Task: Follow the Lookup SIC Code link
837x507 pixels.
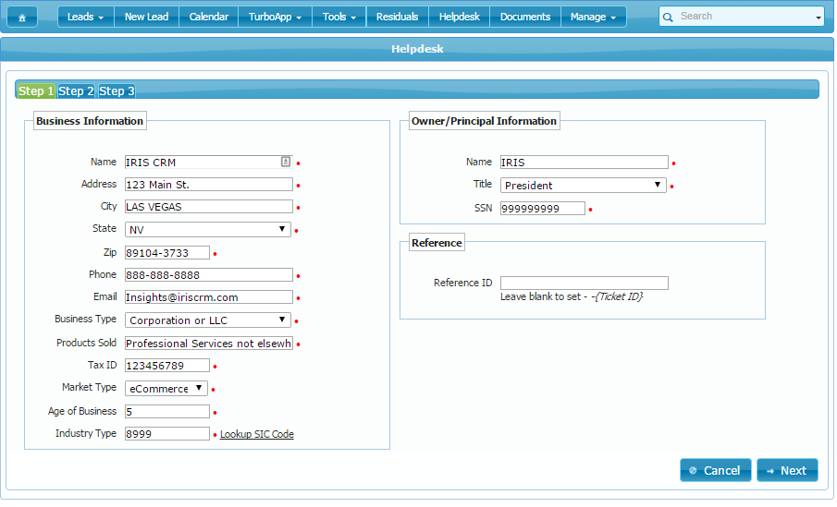Action: click(257, 434)
